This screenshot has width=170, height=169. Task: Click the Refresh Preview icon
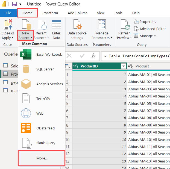point(125,25)
